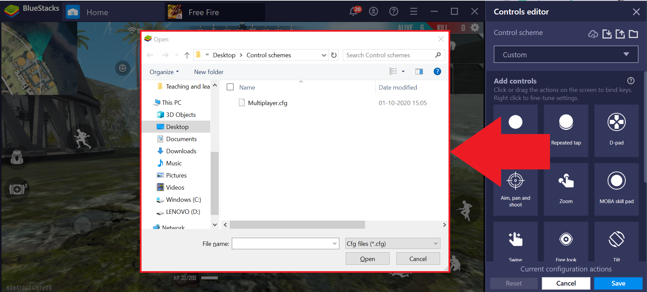
Task: Go back in the Open dialog
Action: [x=150, y=55]
